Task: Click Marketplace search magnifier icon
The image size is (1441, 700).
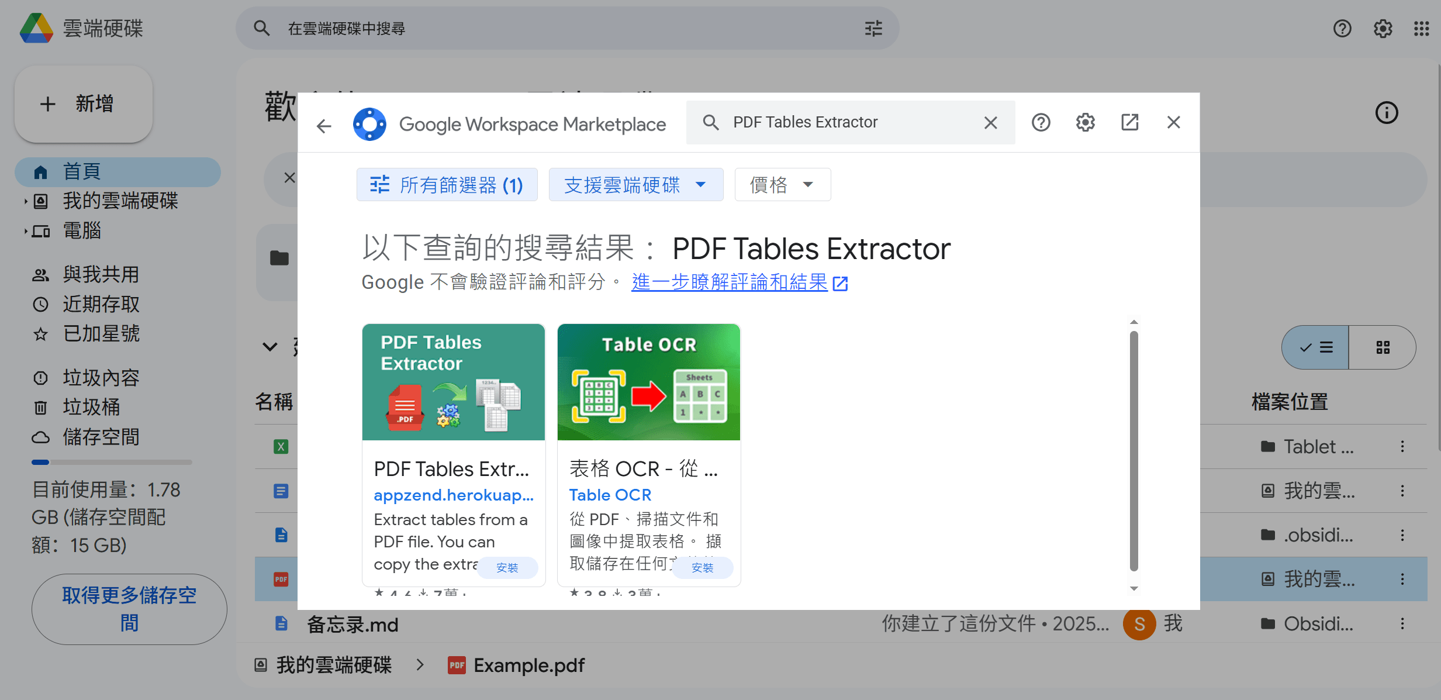Action: point(711,122)
